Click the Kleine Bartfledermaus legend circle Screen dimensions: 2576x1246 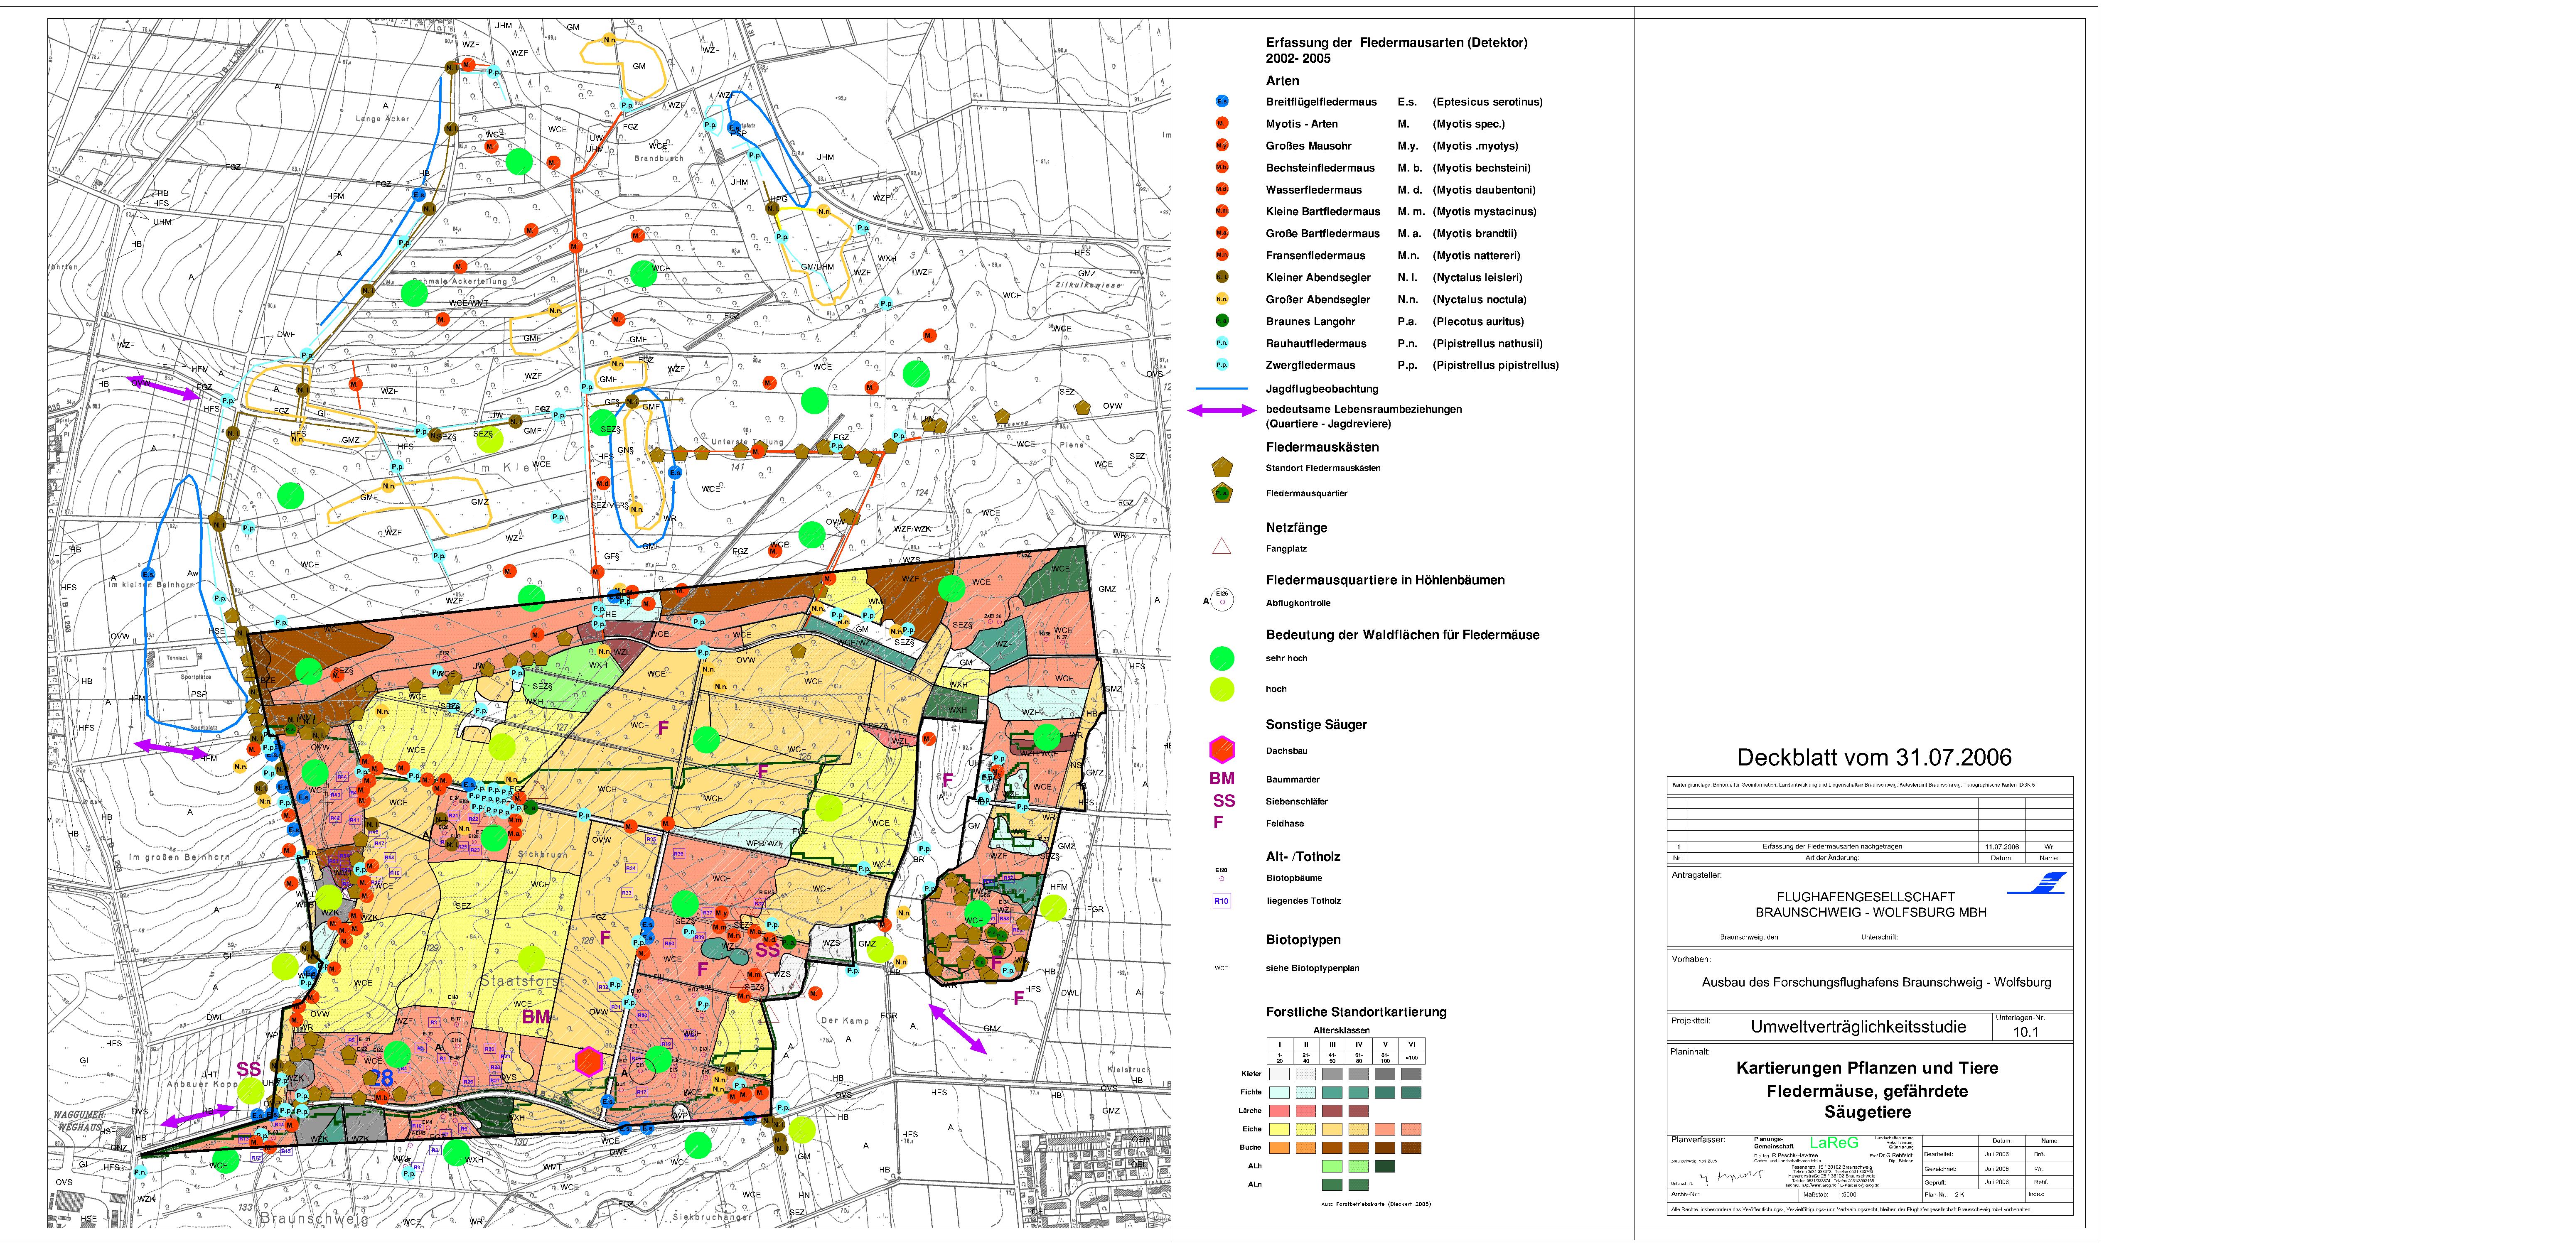point(1222,211)
